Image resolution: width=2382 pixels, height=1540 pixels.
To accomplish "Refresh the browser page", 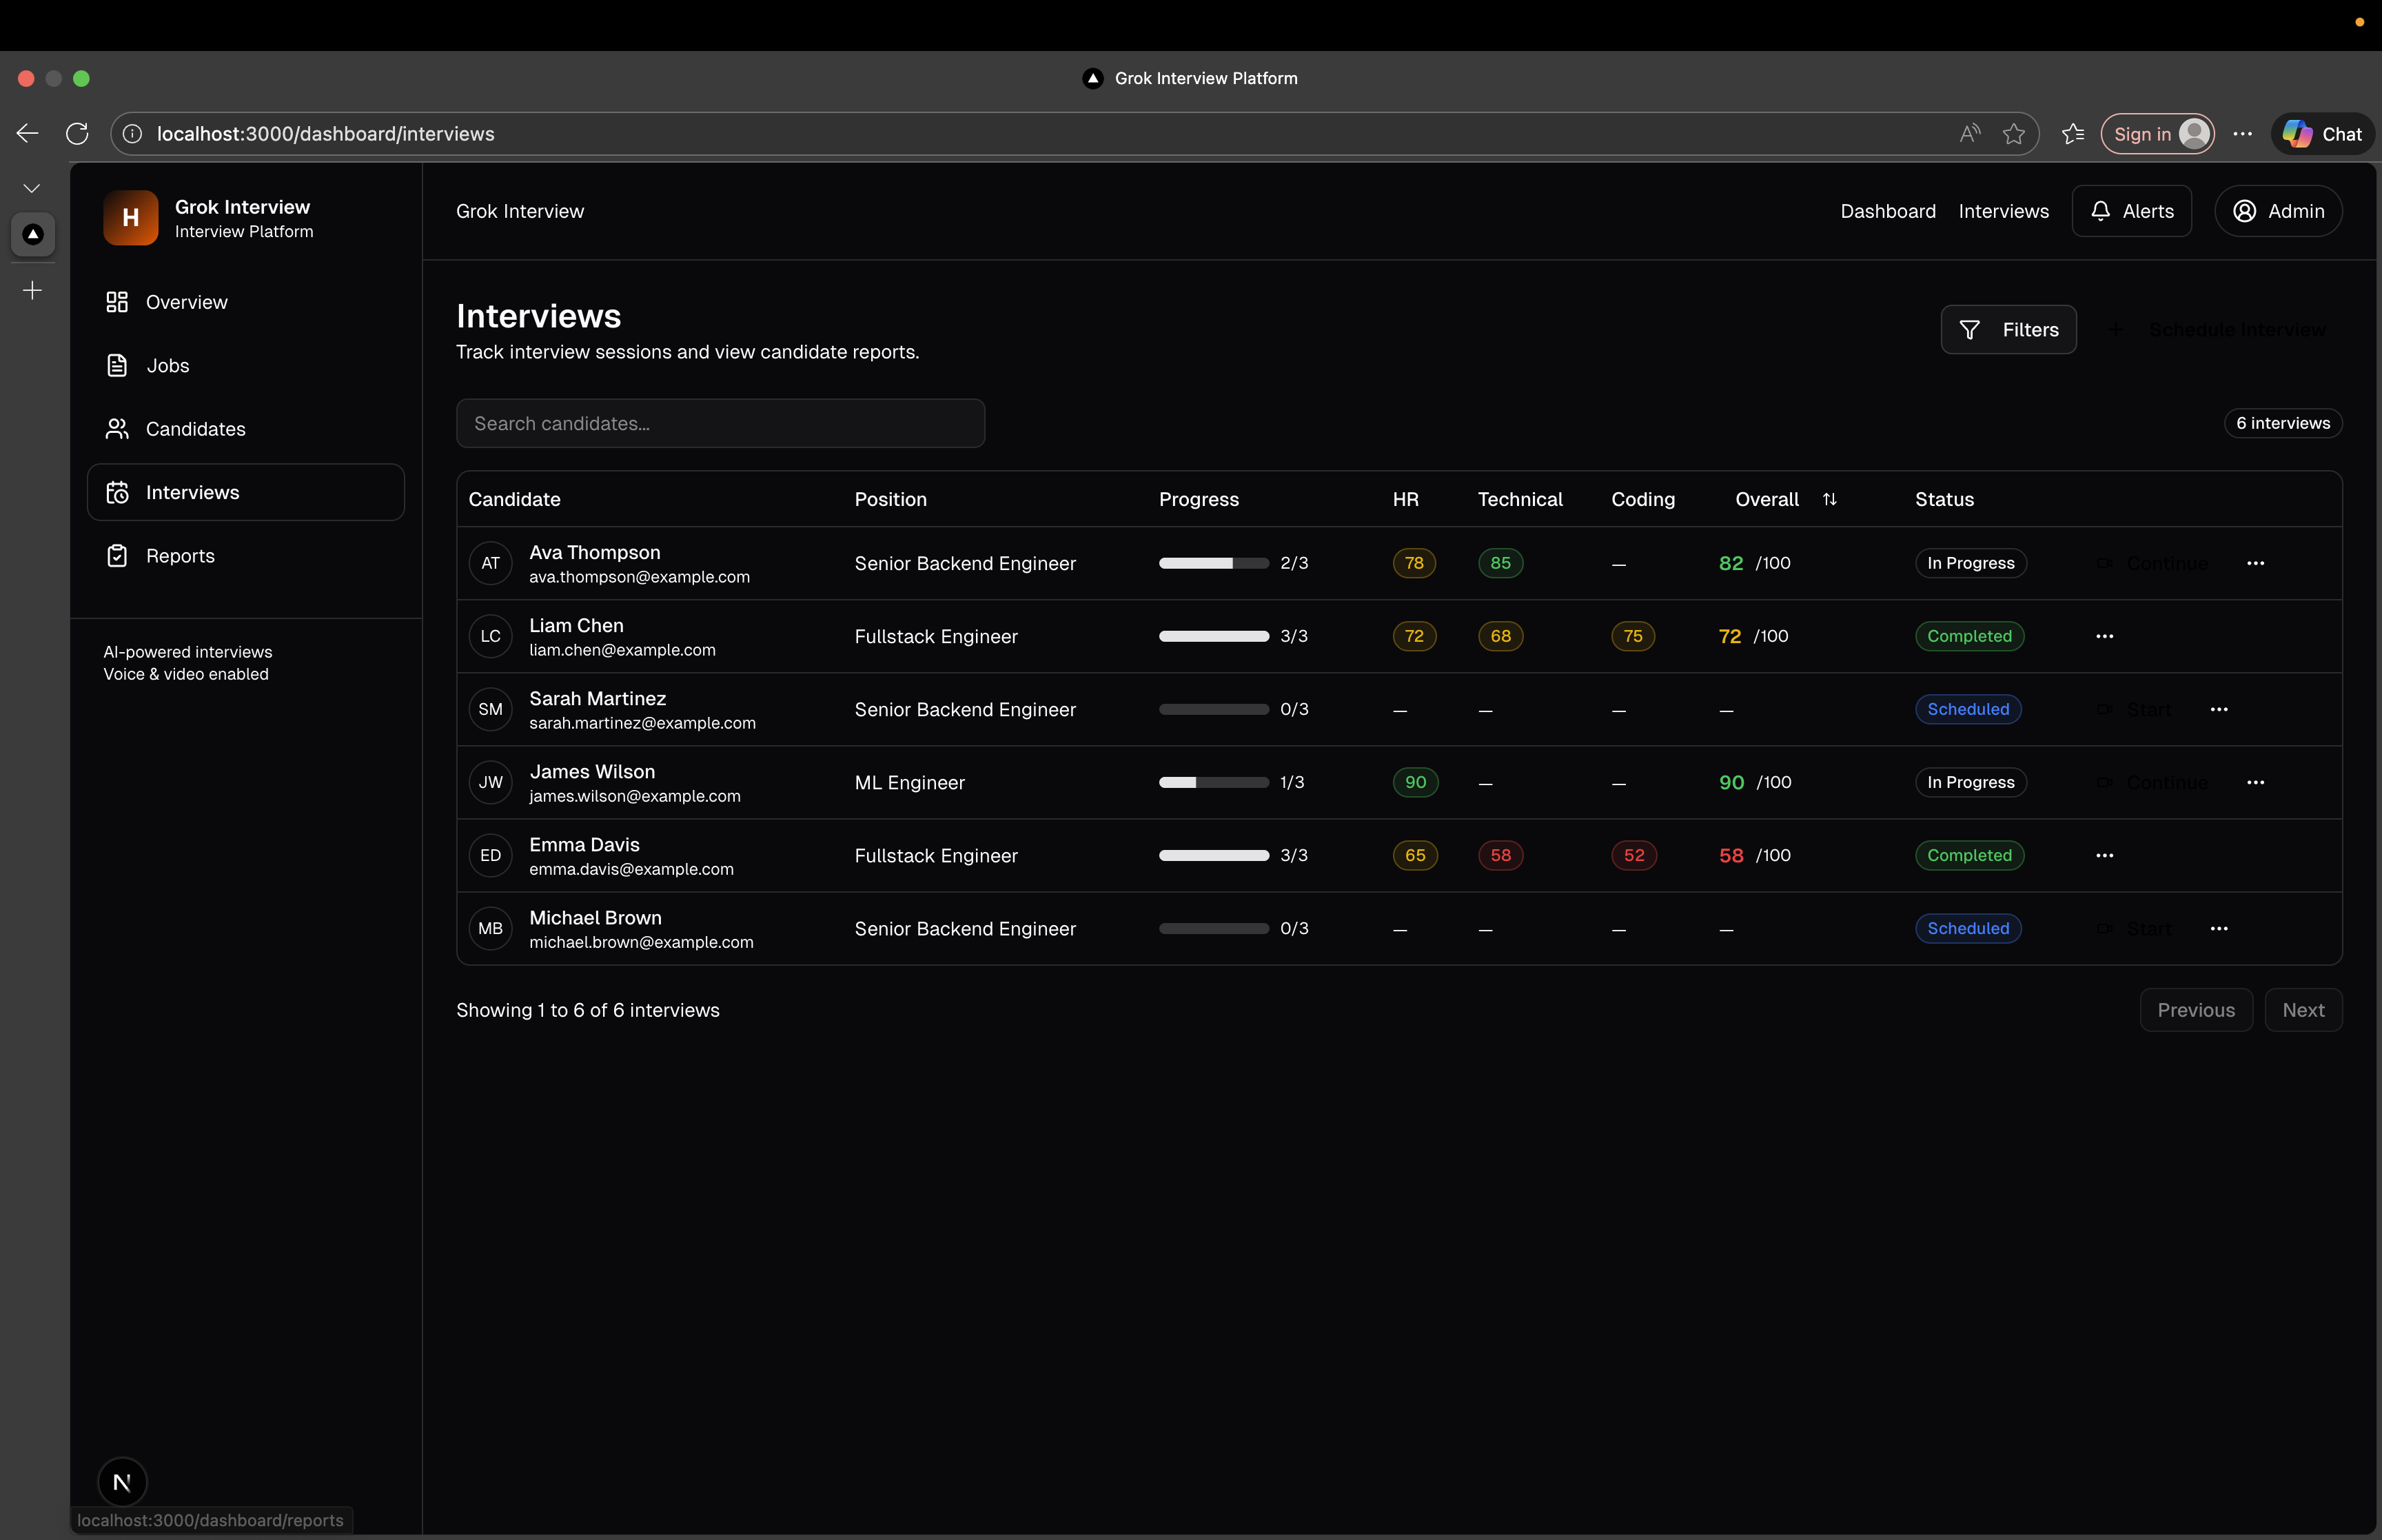I will click(77, 134).
